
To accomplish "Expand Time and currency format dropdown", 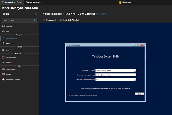I will point(135,75).
